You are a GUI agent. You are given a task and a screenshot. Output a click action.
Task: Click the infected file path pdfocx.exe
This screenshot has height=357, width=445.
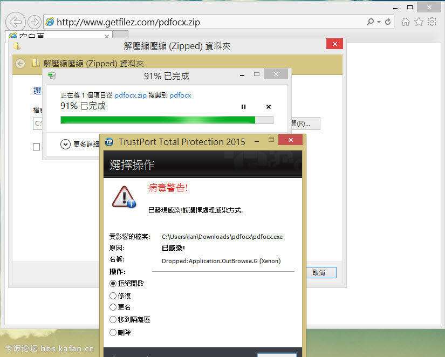[x=222, y=237]
